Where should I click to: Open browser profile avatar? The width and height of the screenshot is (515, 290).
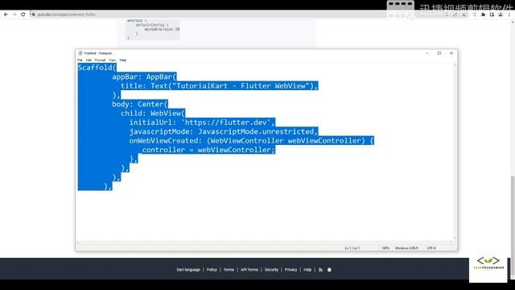[x=501, y=14]
